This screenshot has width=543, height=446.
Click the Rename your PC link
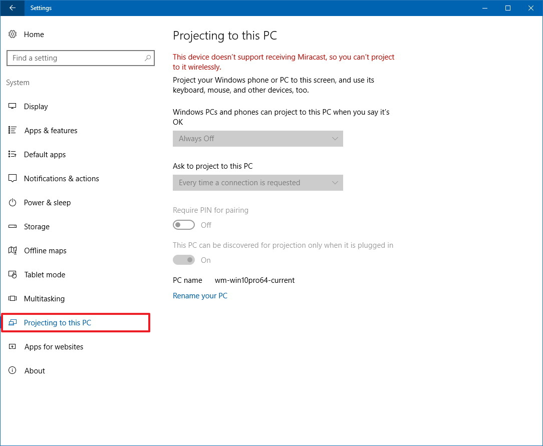200,296
